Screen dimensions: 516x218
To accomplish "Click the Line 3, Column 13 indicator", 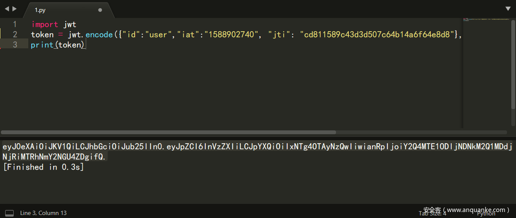I will pos(43,213).
